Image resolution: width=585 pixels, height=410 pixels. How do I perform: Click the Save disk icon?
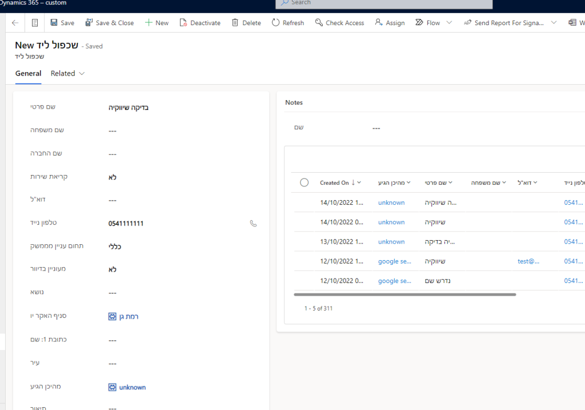(x=54, y=23)
